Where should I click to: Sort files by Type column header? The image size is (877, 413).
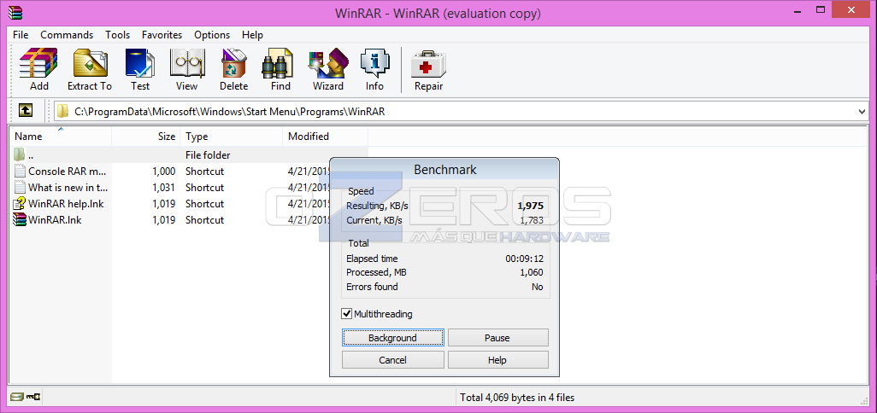[x=232, y=137]
